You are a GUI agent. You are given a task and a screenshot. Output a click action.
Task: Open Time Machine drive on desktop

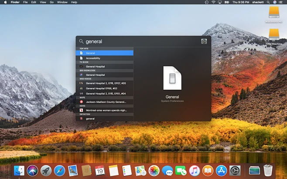[274, 37]
